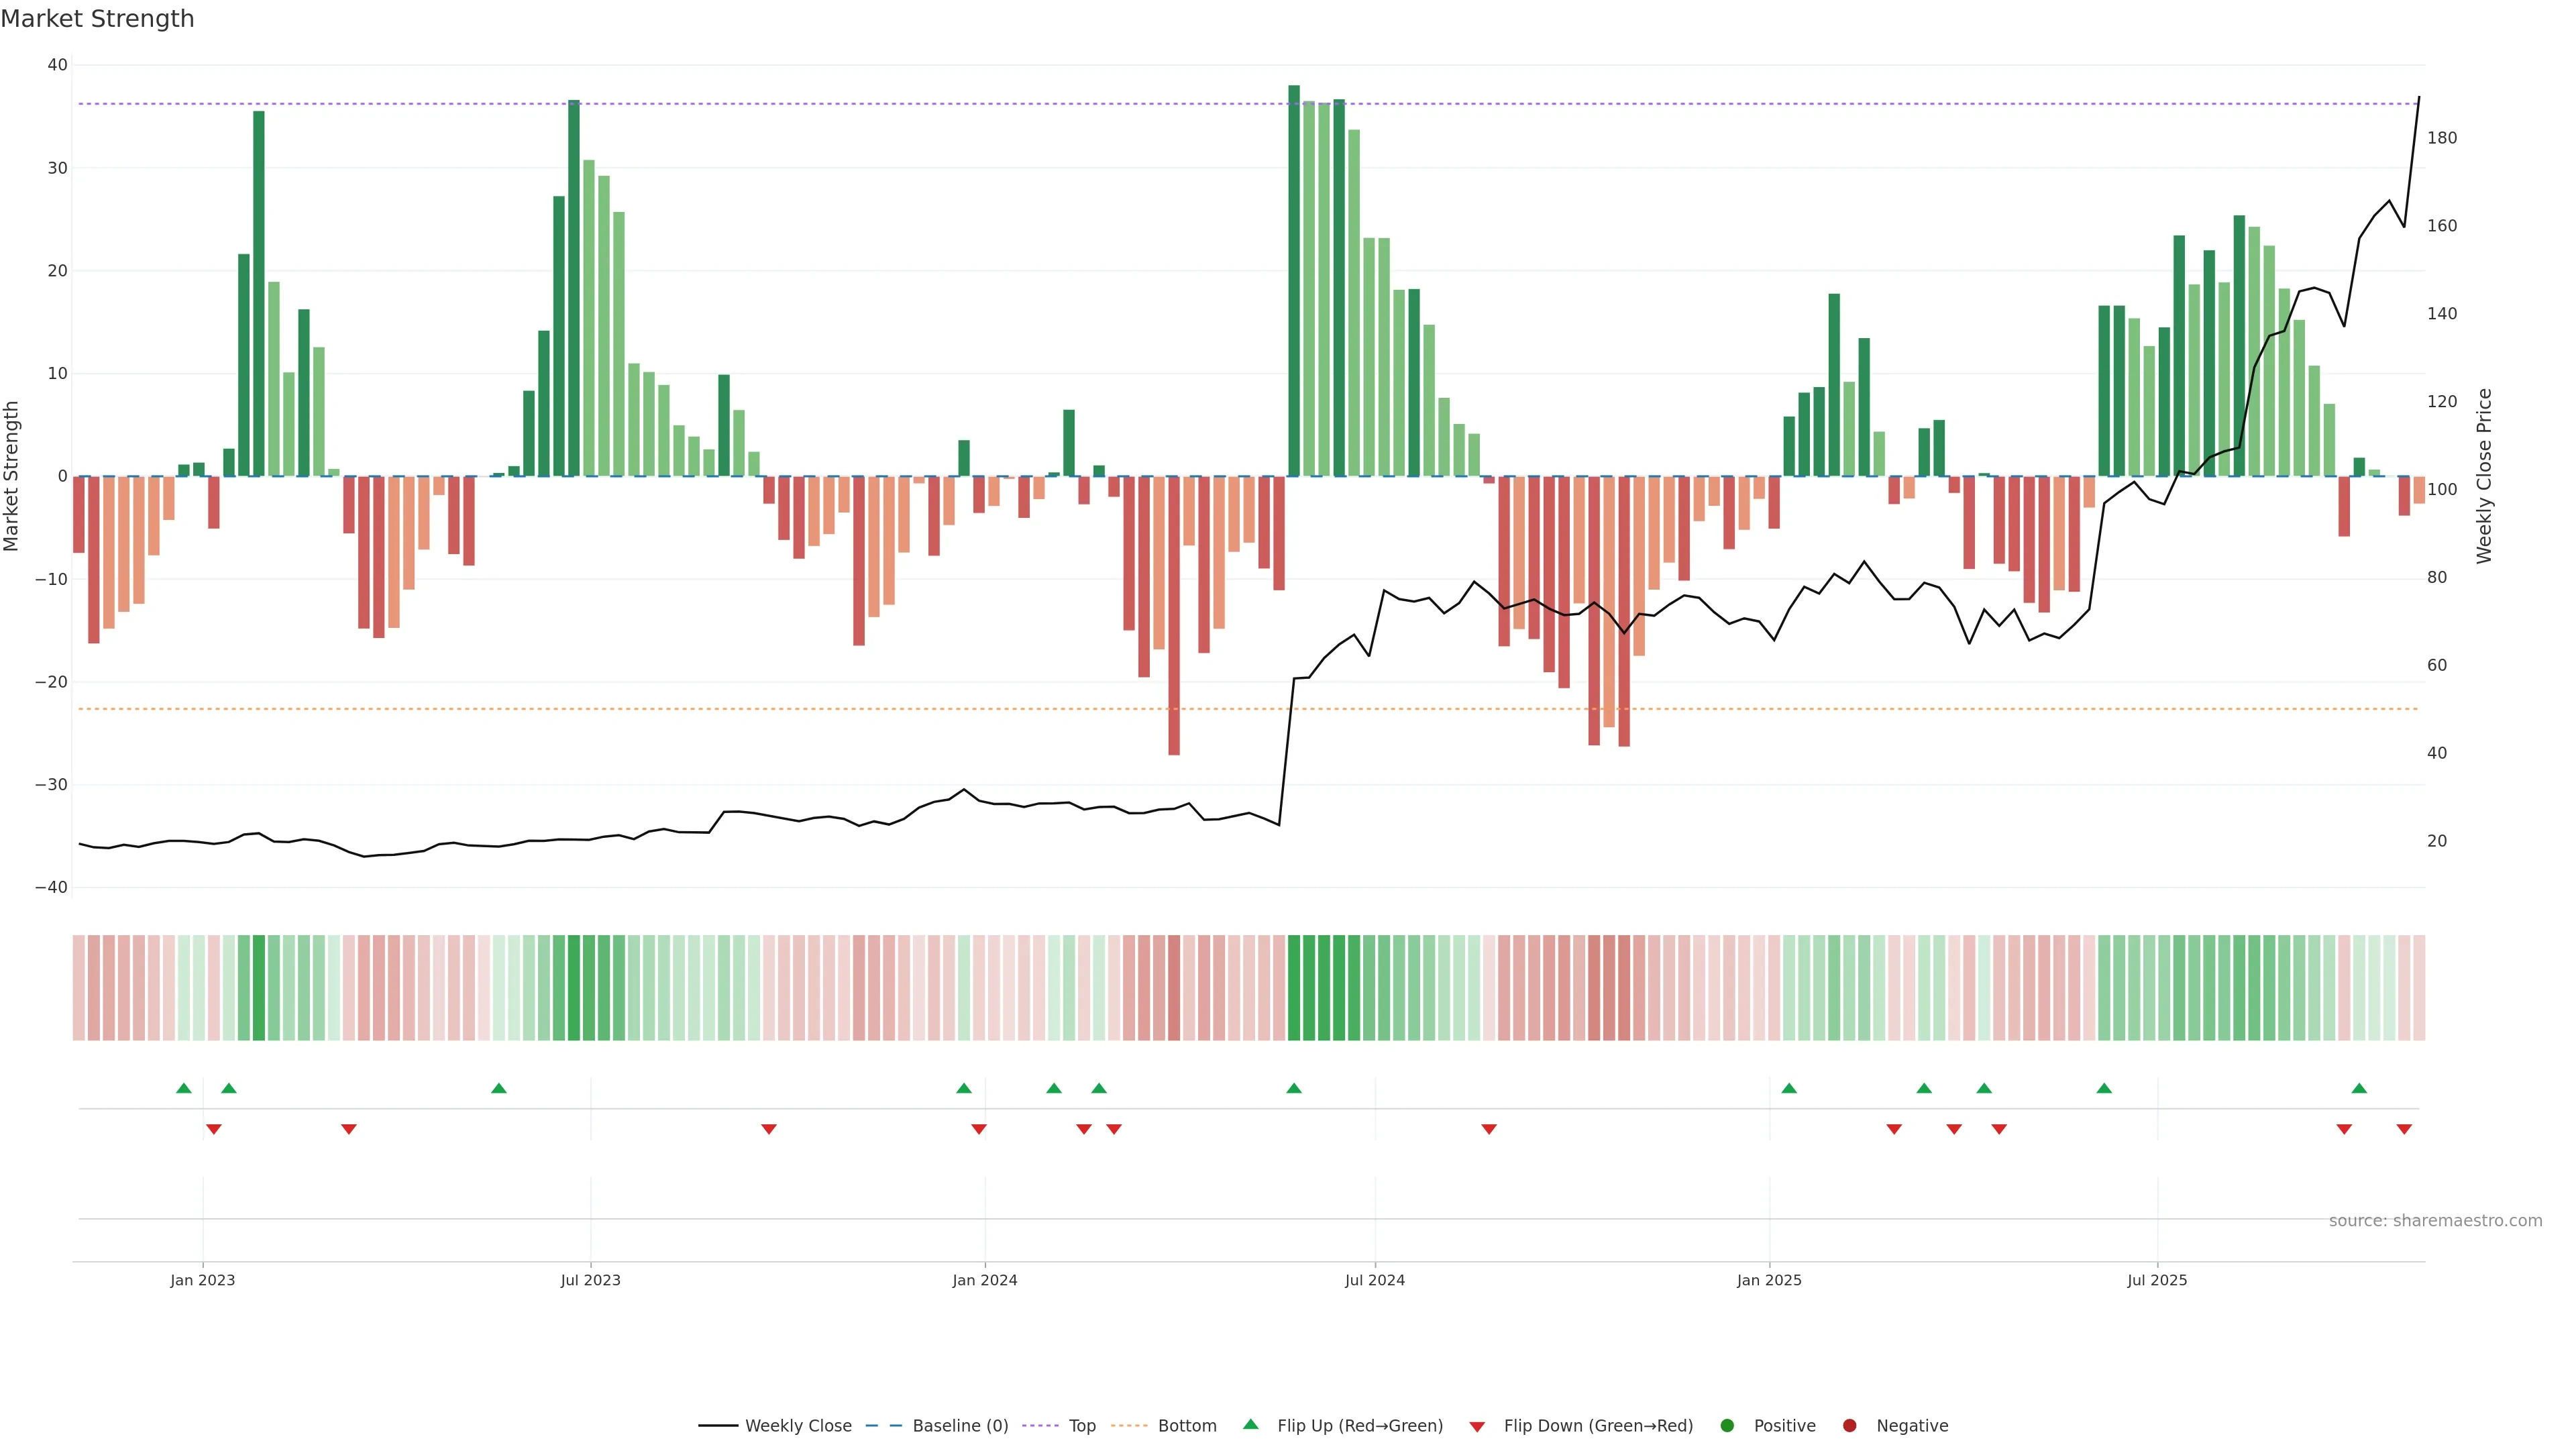Click the Bottom legend line icon

[x=1129, y=1426]
